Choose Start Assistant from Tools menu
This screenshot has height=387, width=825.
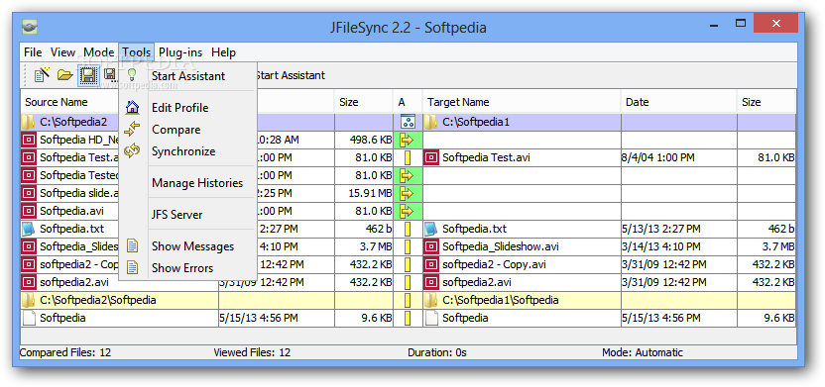click(x=187, y=76)
